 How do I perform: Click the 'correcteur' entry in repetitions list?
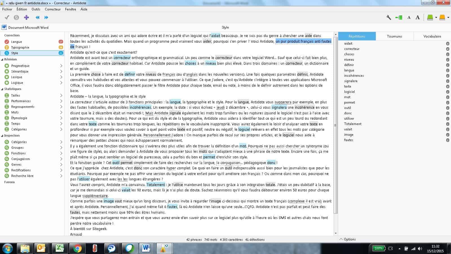351,49
